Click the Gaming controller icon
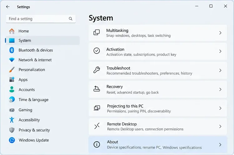 pos(12,110)
